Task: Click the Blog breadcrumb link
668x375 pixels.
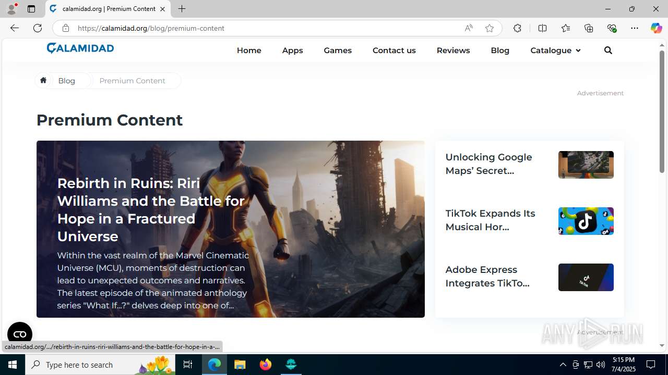Action: [x=66, y=81]
